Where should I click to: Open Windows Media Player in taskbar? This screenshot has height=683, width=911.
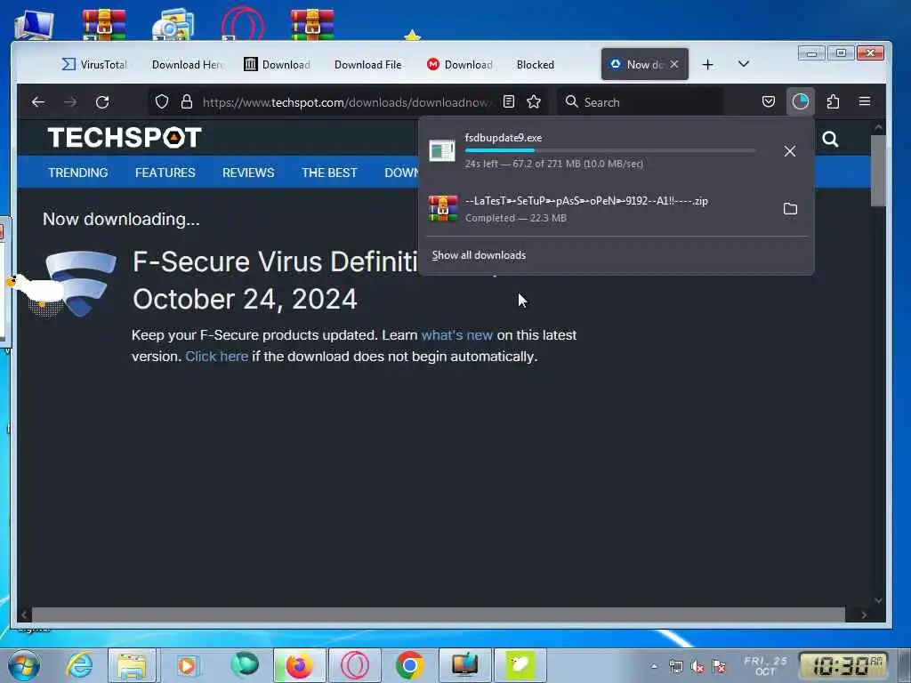click(x=187, y=665)
